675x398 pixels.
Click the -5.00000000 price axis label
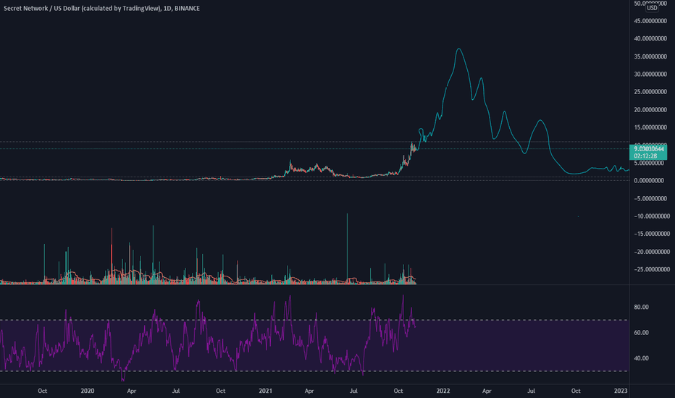pos(650,198)
